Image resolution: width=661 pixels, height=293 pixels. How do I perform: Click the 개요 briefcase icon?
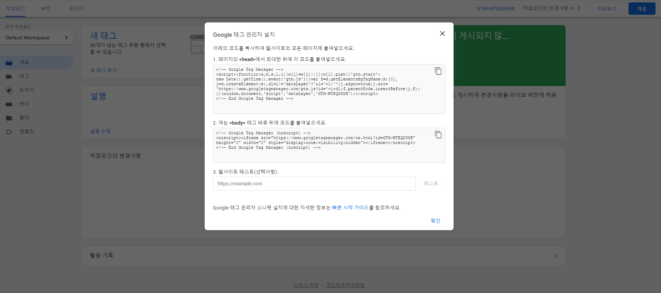coord(9,63)
